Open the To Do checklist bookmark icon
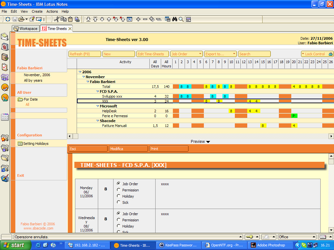This screenshot has height=250, width=334. point(5,67)
